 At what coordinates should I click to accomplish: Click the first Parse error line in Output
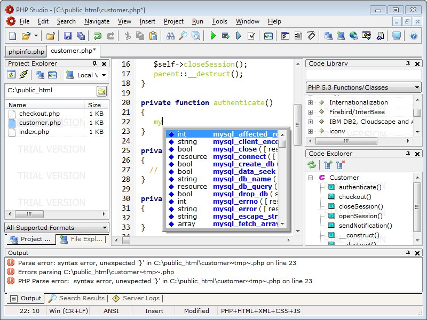157,263
